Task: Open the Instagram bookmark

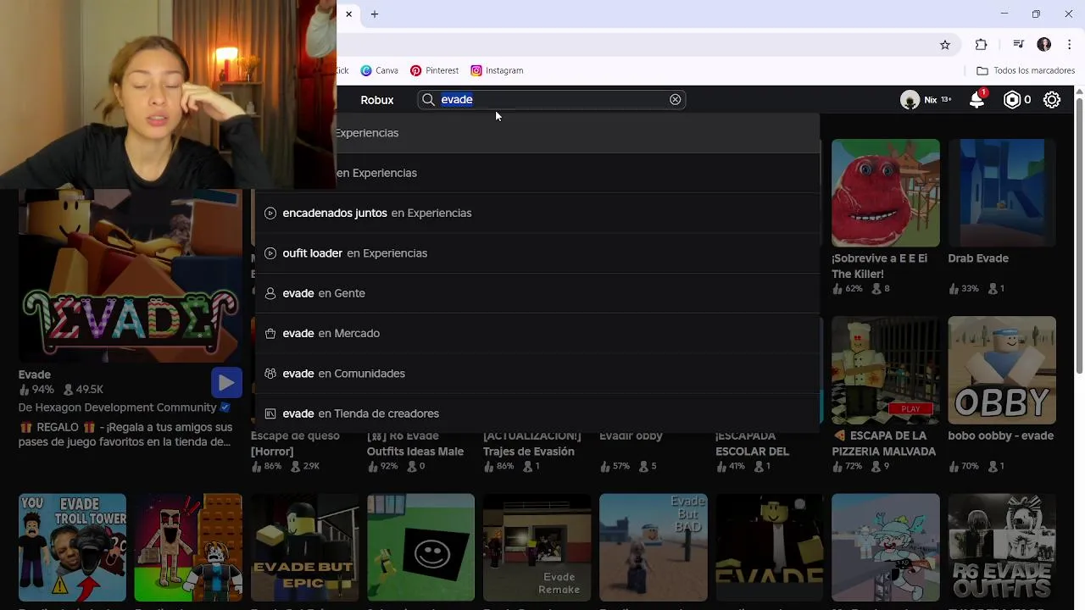Action: click(497, 70)
